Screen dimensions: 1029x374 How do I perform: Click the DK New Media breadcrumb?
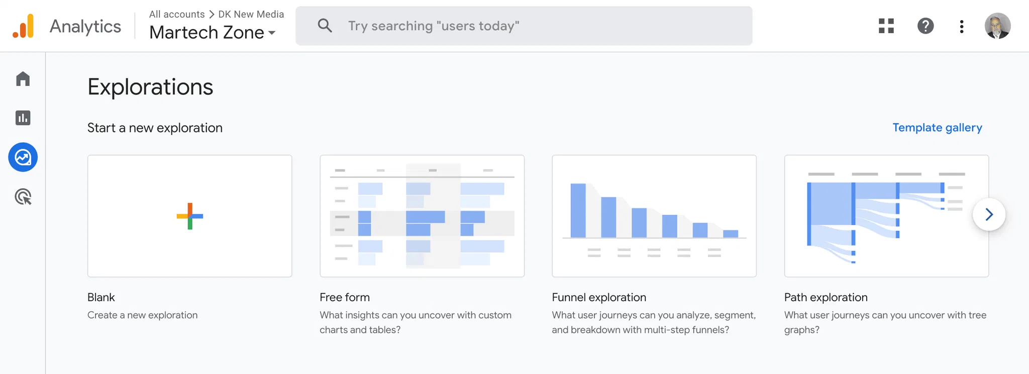coord(251,14)
